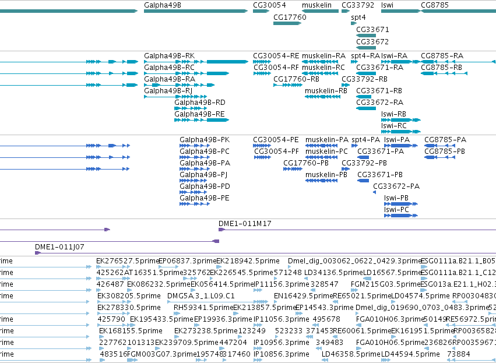
Task: Click BAC clone DME1-011J07
Action: tap(265, 253)
